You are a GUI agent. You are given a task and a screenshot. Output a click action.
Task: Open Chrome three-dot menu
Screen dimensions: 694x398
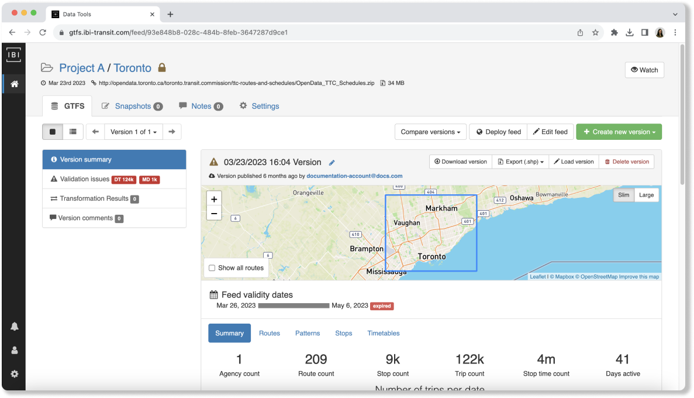pos(675,32)
